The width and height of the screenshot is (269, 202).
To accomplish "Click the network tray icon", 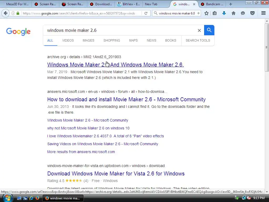I will [x=244, y=198].
